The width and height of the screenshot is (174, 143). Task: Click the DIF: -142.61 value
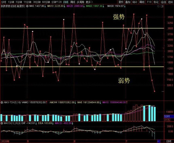coord(28,123)
